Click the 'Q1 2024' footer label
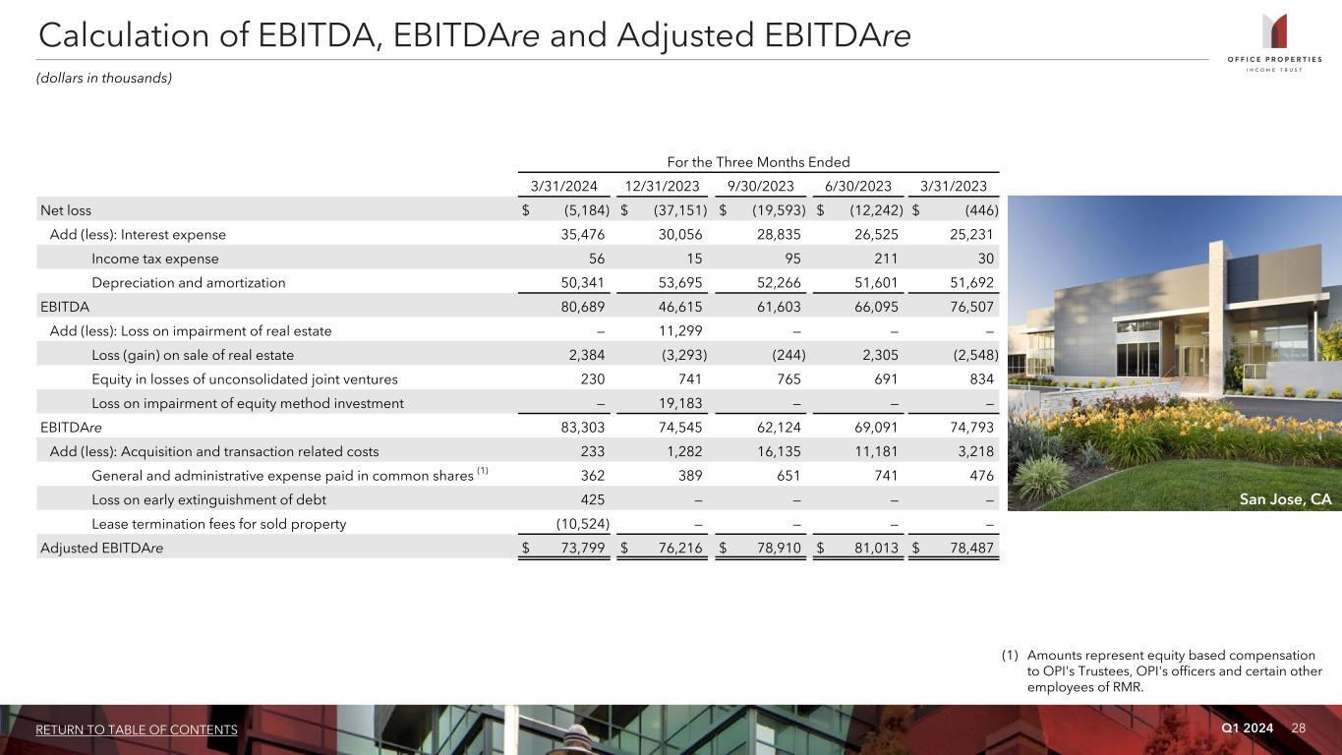The image size is (1342, 755). point(1248,727)
